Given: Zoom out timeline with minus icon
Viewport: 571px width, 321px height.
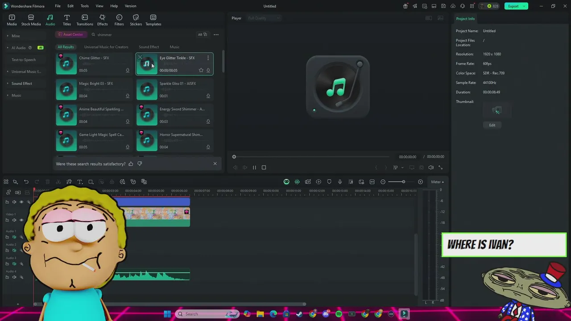Looking at the screenshot, I should [x=383, y=182].
